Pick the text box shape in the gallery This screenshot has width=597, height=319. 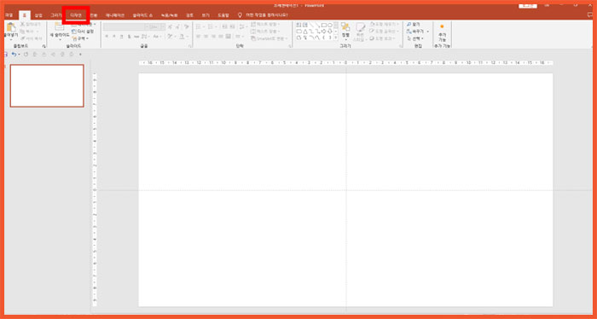[298, 25]
